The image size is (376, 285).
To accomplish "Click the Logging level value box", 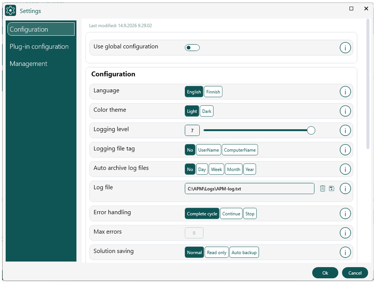I will point(192,130).
